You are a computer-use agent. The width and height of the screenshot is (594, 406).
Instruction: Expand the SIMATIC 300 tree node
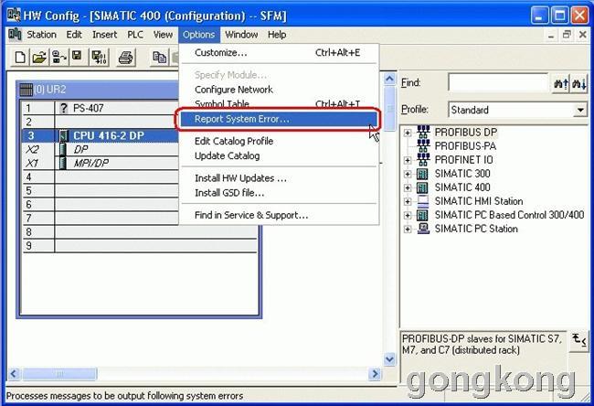tap(408, 174)
